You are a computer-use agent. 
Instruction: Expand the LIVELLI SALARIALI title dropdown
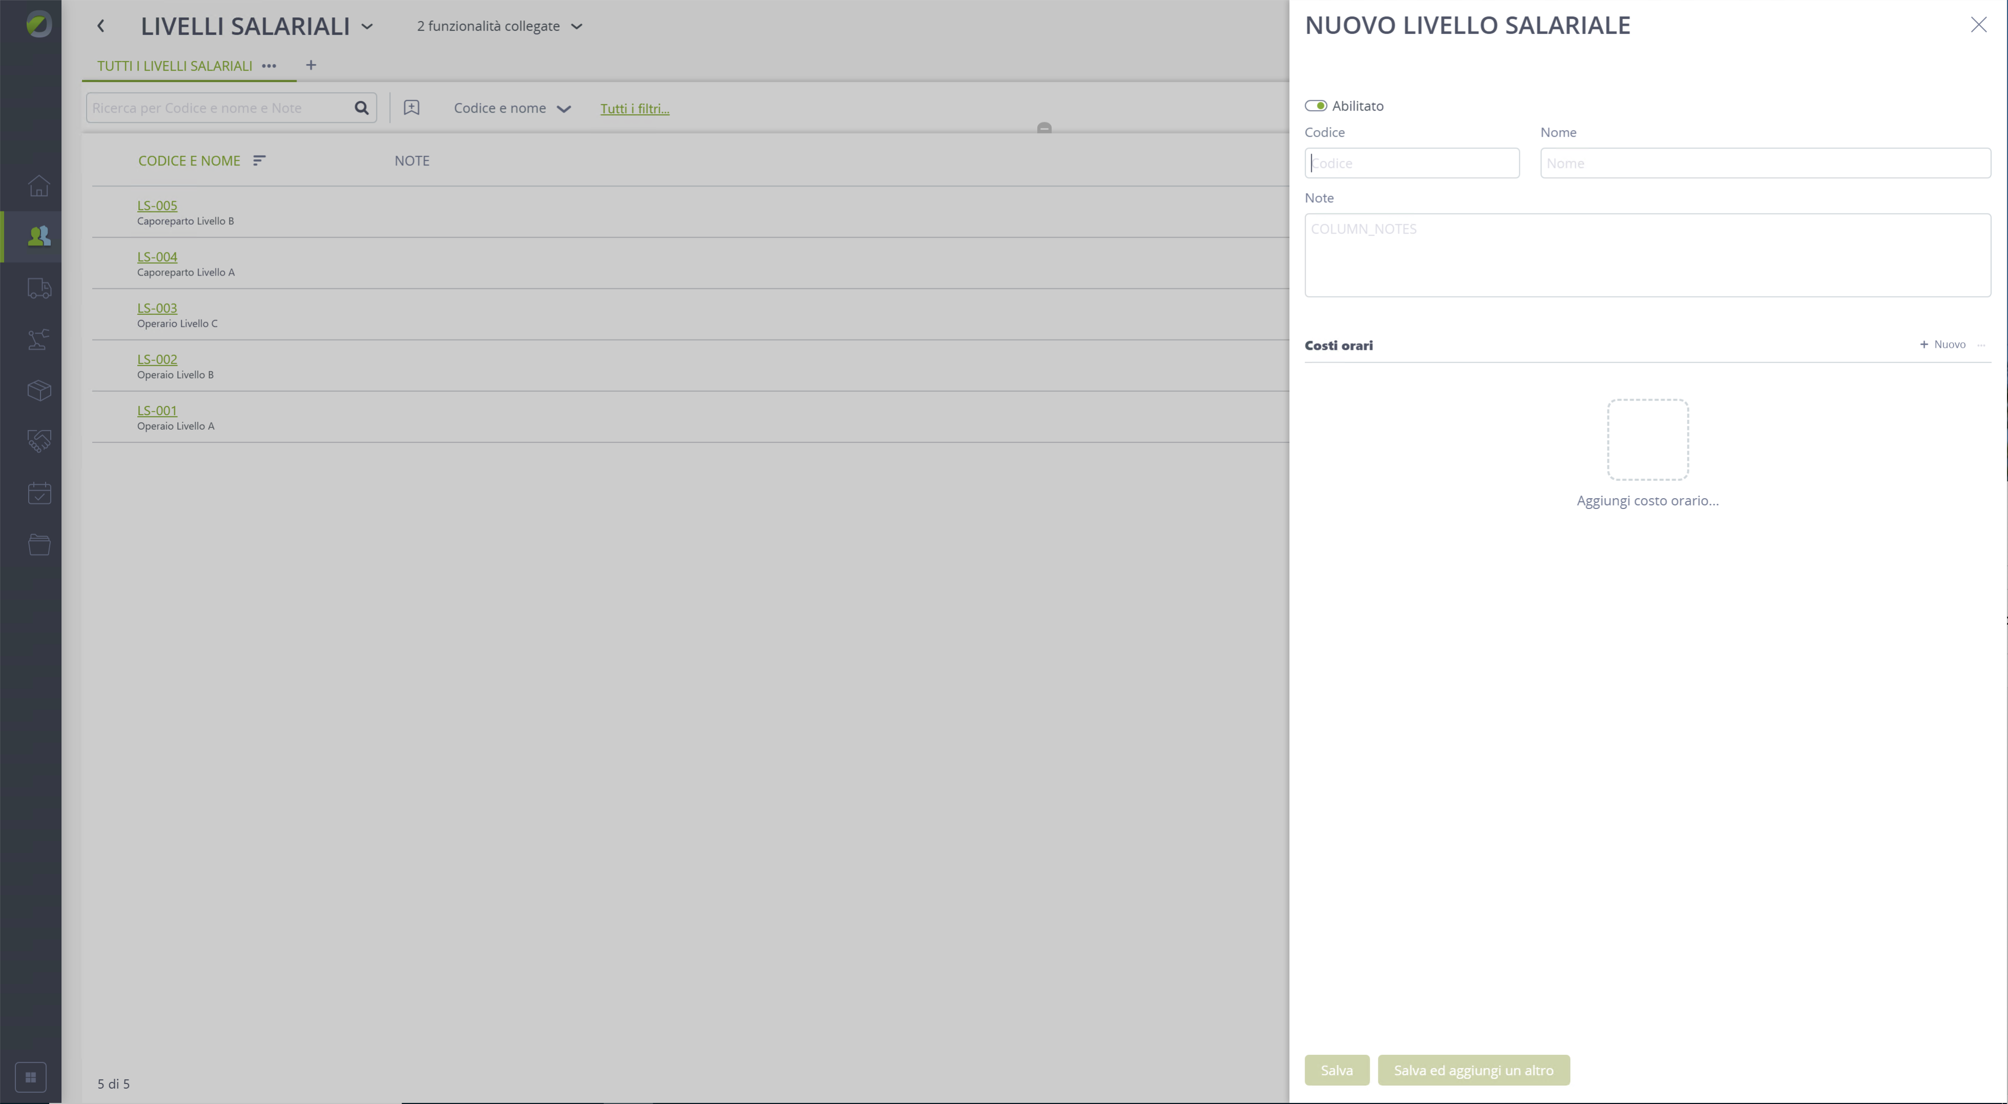367,27
